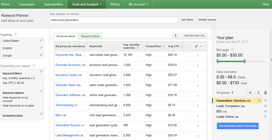The width and height of the screenshot is (272, 140).
Task: Add Keywords like: Real group to plan
Action: tap(198, 56)
